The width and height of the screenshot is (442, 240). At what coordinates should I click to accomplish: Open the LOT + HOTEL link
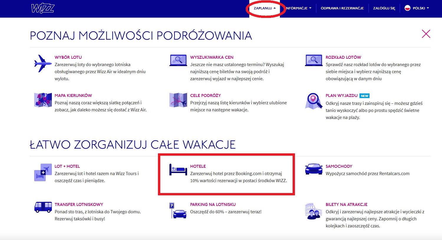(67, 166)
